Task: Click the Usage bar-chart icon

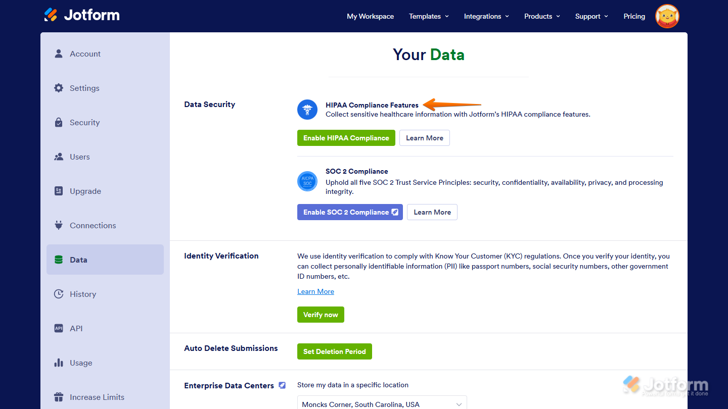Action: [59, 363]
